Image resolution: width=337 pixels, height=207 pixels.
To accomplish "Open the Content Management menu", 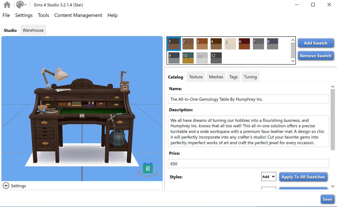I will (x=78, y=15).
